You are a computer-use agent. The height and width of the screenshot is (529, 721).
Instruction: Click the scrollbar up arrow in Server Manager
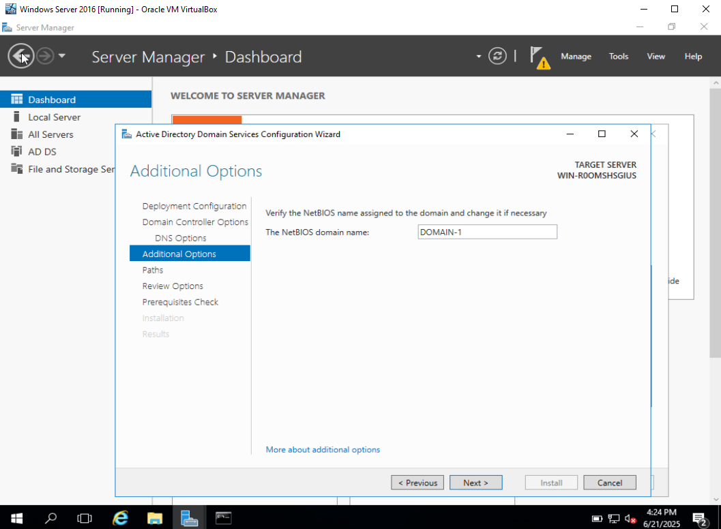coord(716,82)
